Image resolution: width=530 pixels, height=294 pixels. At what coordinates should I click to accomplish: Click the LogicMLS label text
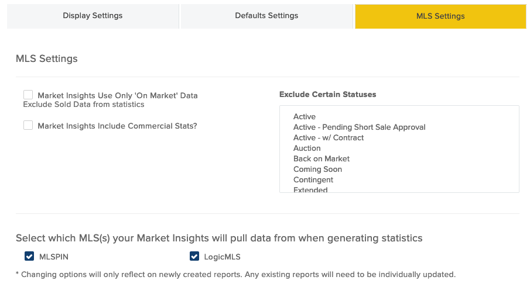[223, 257]
